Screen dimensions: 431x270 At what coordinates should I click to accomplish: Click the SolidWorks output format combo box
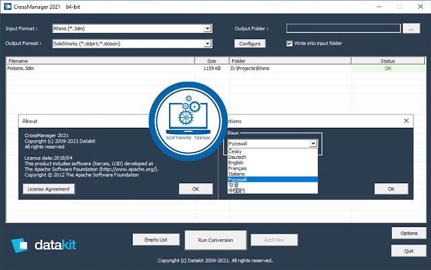point(132,44)
